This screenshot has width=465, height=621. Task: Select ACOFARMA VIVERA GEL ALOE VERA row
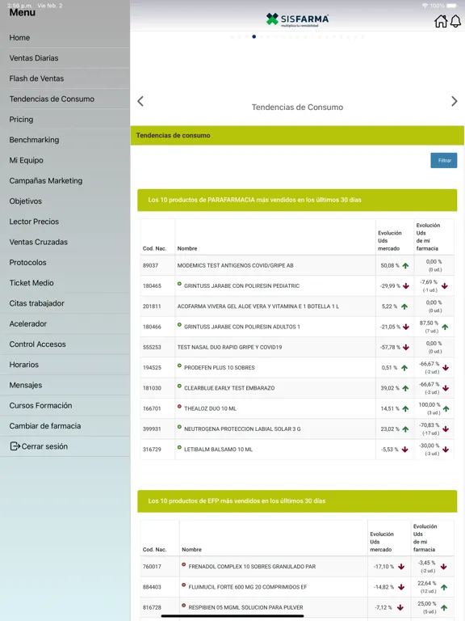(297, 306)
